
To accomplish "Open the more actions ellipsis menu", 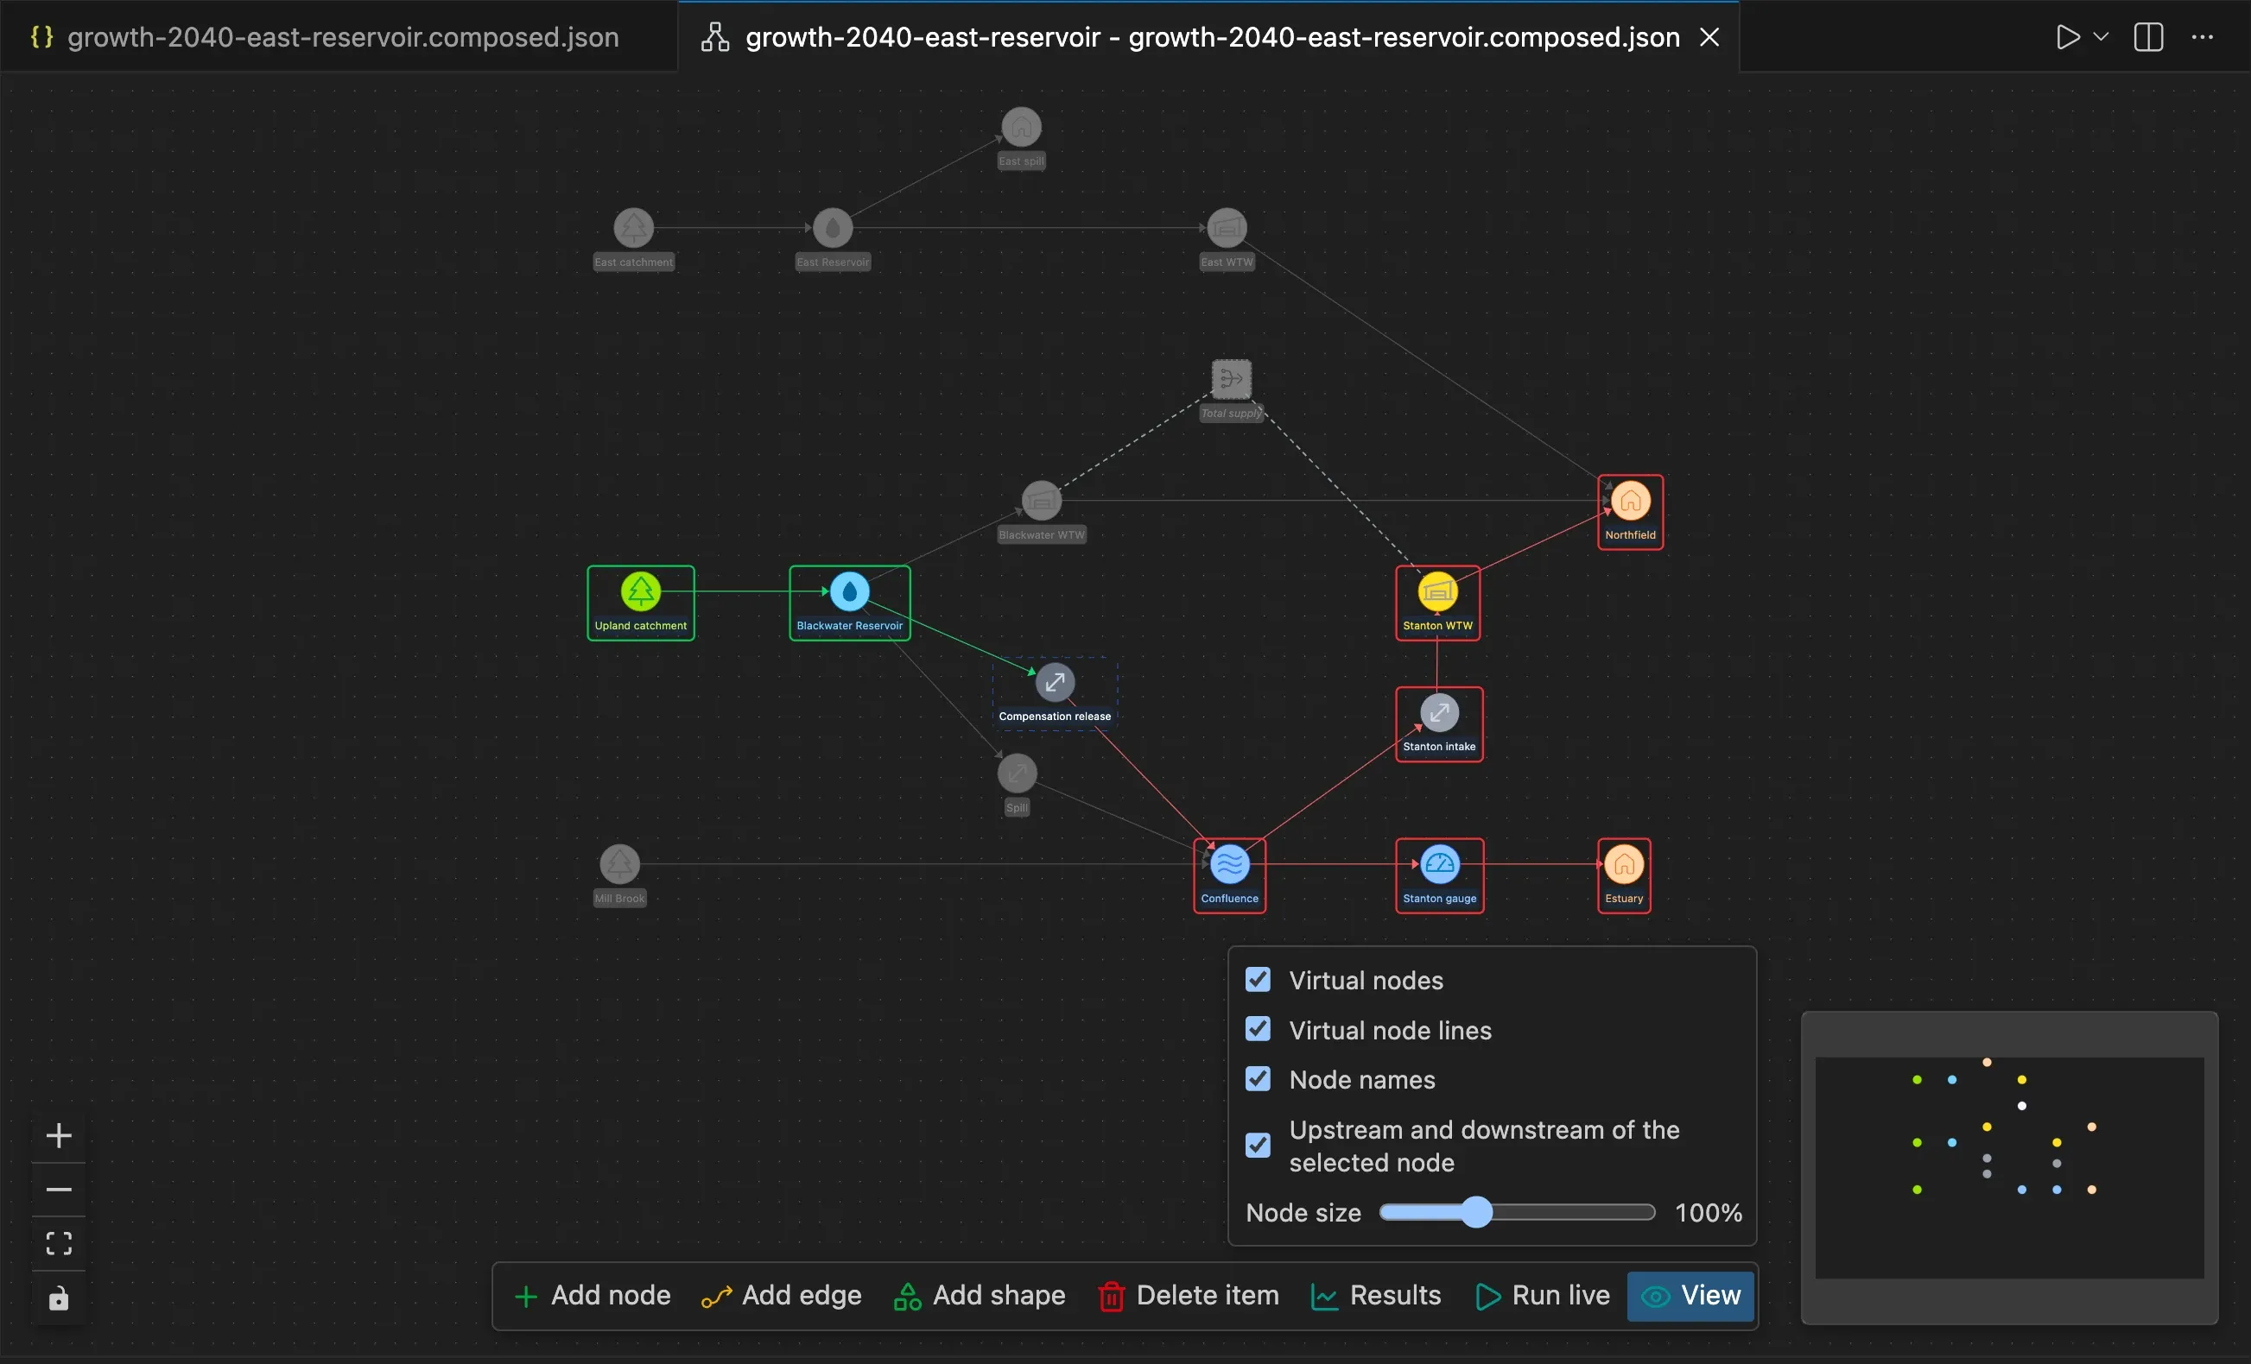I will [x=2202, y=37].
